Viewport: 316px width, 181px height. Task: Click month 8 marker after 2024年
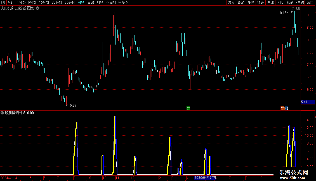(75, 178)
